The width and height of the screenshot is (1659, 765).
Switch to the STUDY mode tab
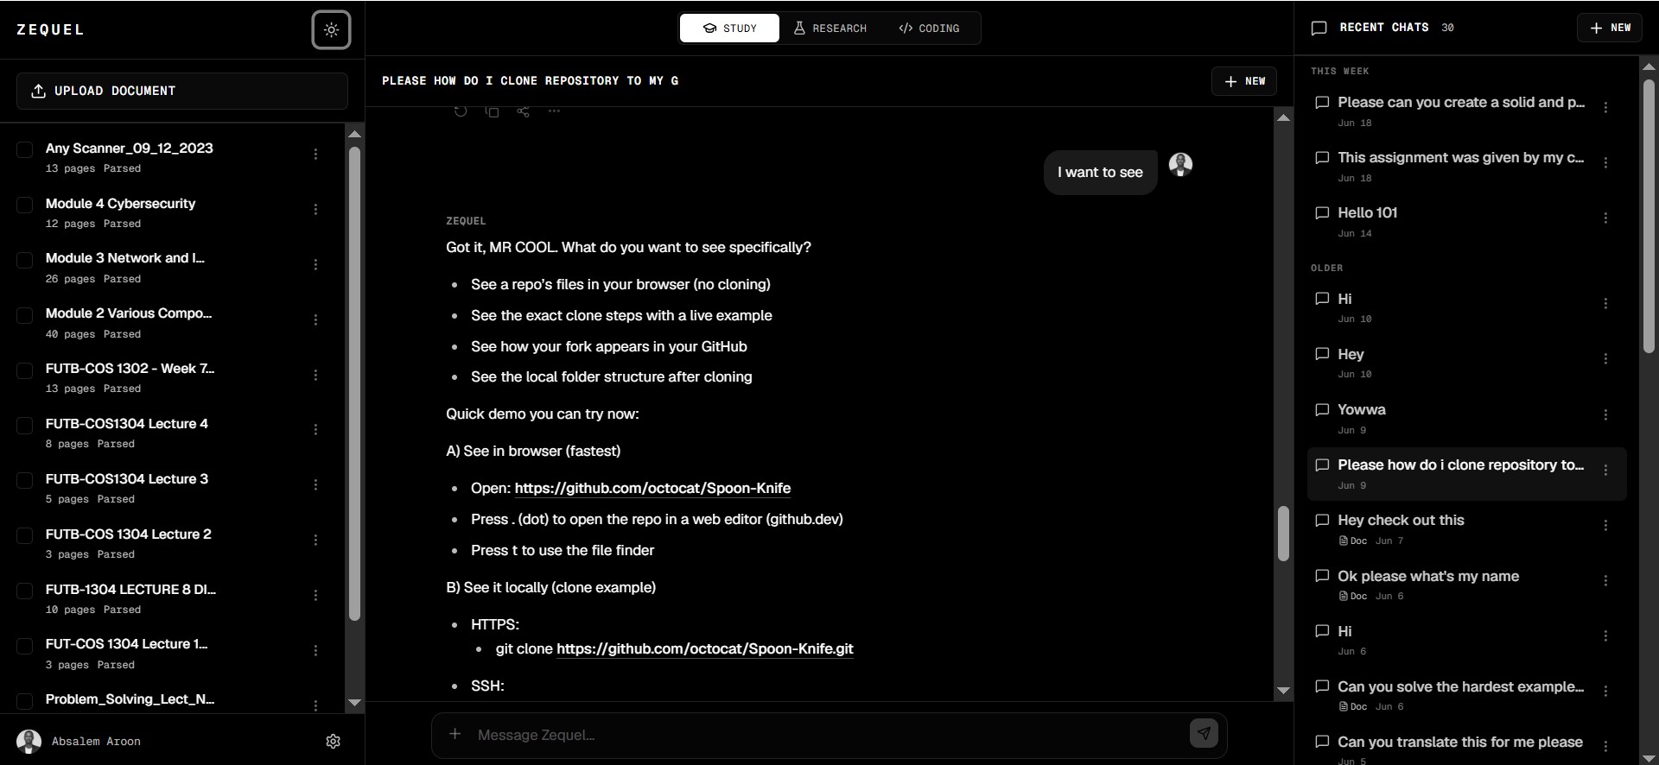click(729, 28)
